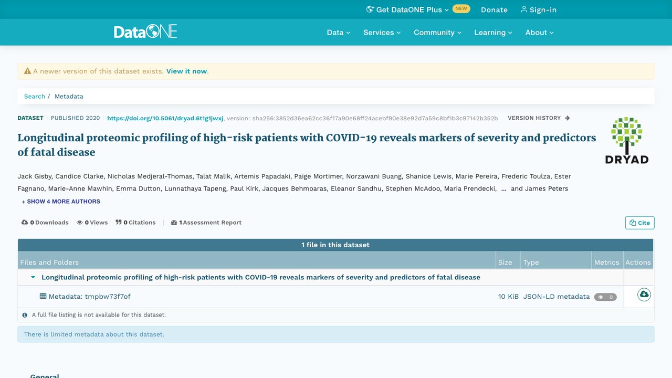Click the user icon next to Sign-in
This screenshot has width=672, height=378.
coord(524,9)
